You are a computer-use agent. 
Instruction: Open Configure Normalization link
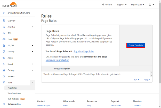pyautogui.click(x=57, y=60)
